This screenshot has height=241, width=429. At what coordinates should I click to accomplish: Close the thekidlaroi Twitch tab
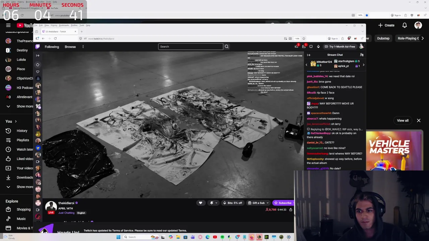point(75,31)
